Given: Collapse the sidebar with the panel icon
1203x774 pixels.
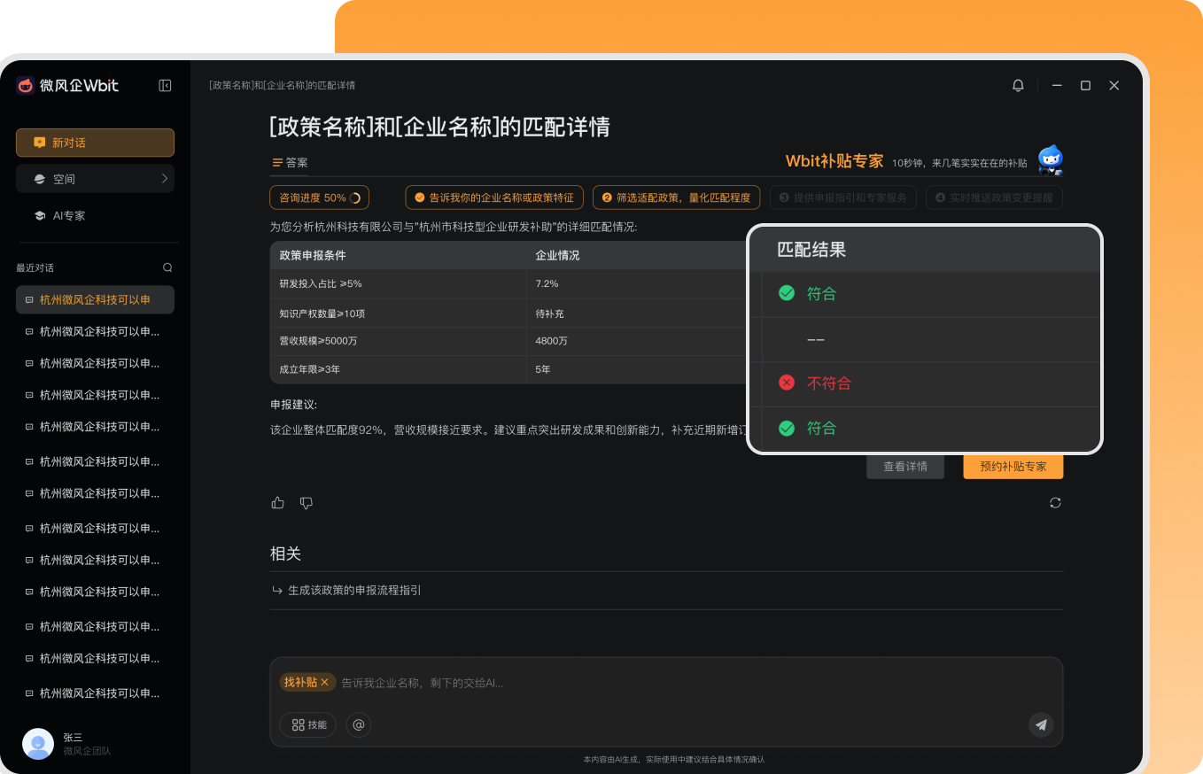Looking at the screenshot, I should [x=165, y=86].
